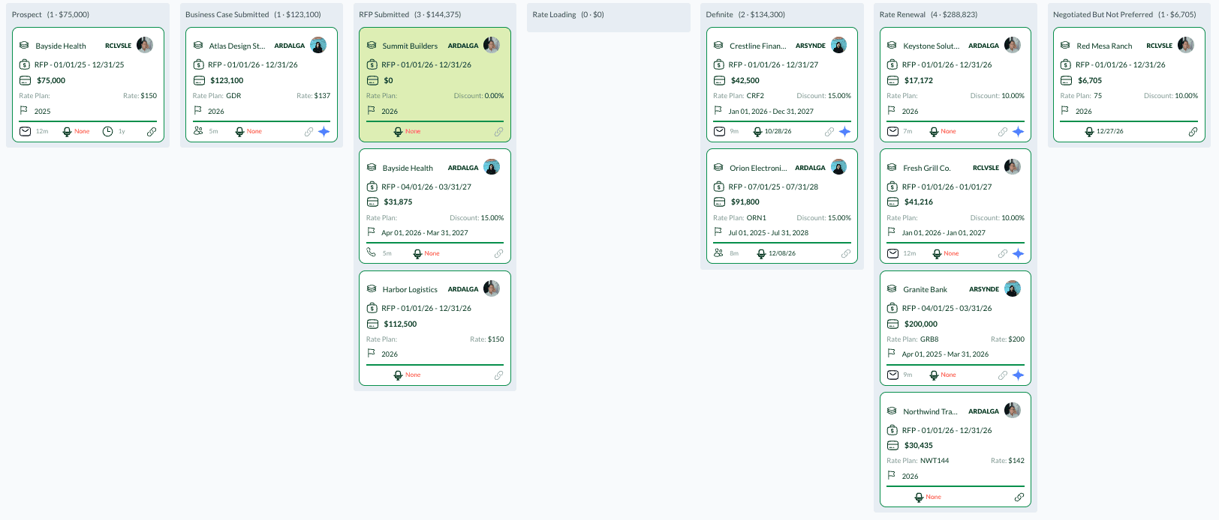
Task: Click card icon beside $30,435 on Northwind
Action: coord(892,446)
